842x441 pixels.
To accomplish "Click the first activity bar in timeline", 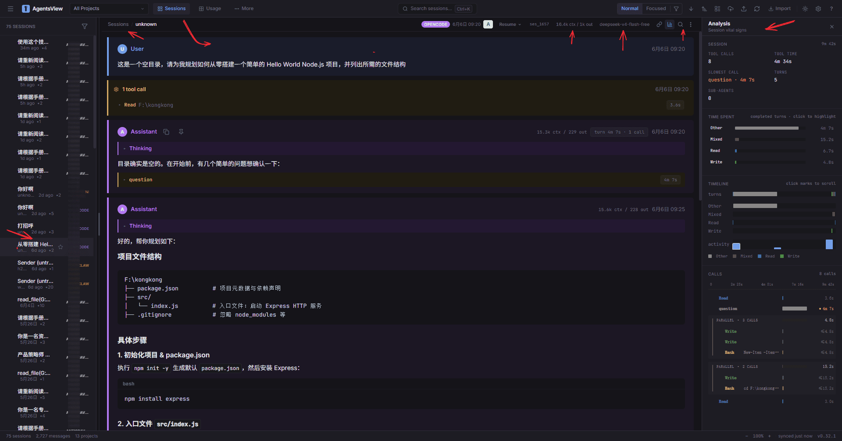I will 736,246.
